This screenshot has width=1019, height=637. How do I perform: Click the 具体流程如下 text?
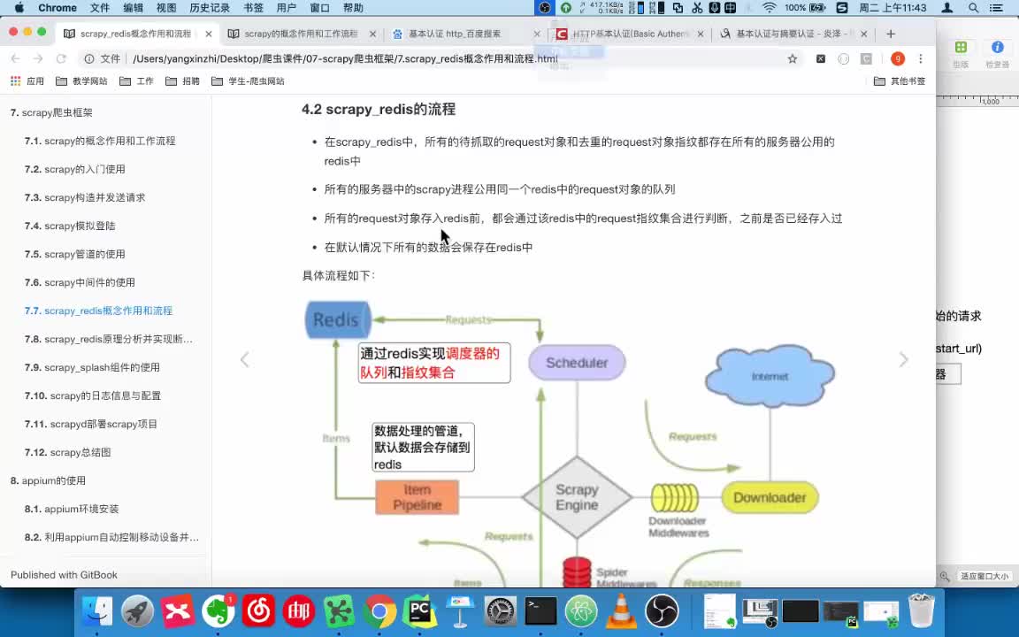coord(338,276)
